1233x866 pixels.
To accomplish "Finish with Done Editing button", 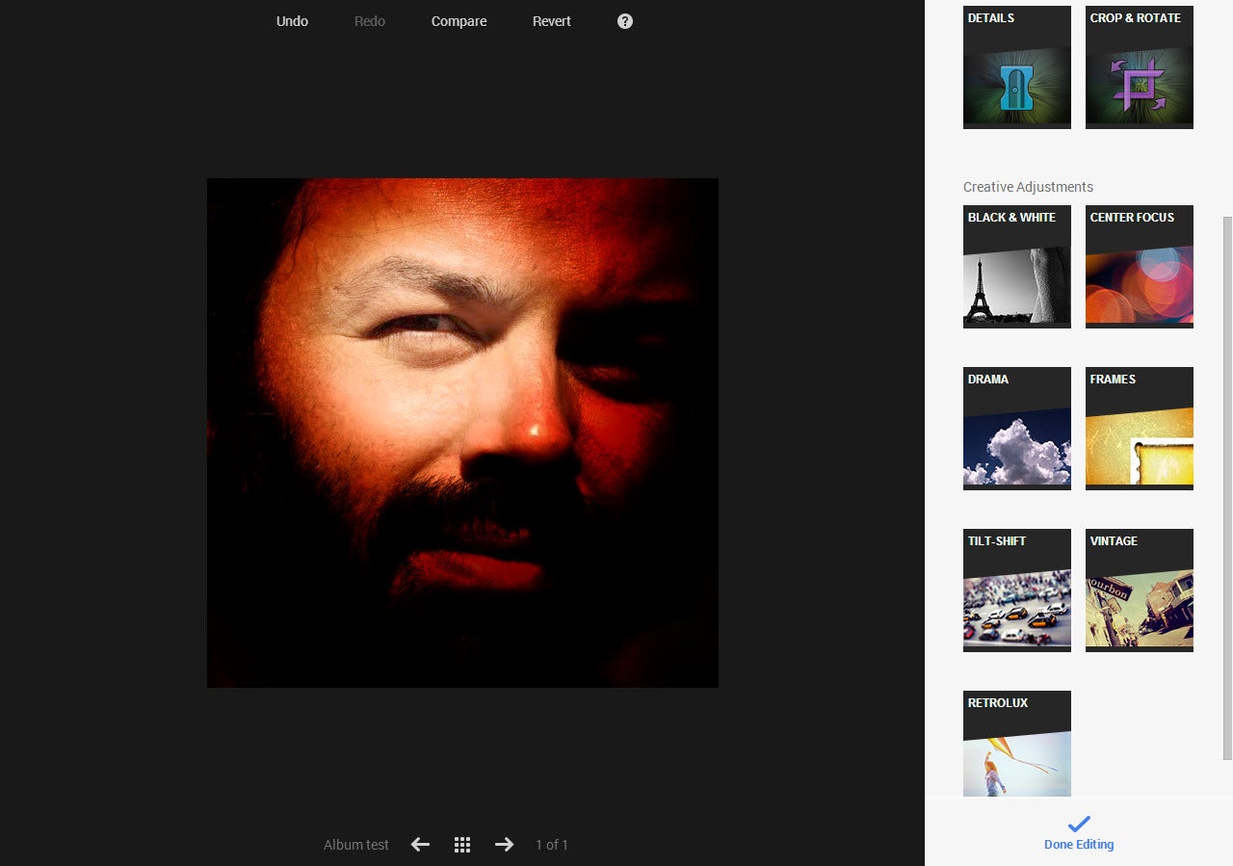I will coord(1078,833).
